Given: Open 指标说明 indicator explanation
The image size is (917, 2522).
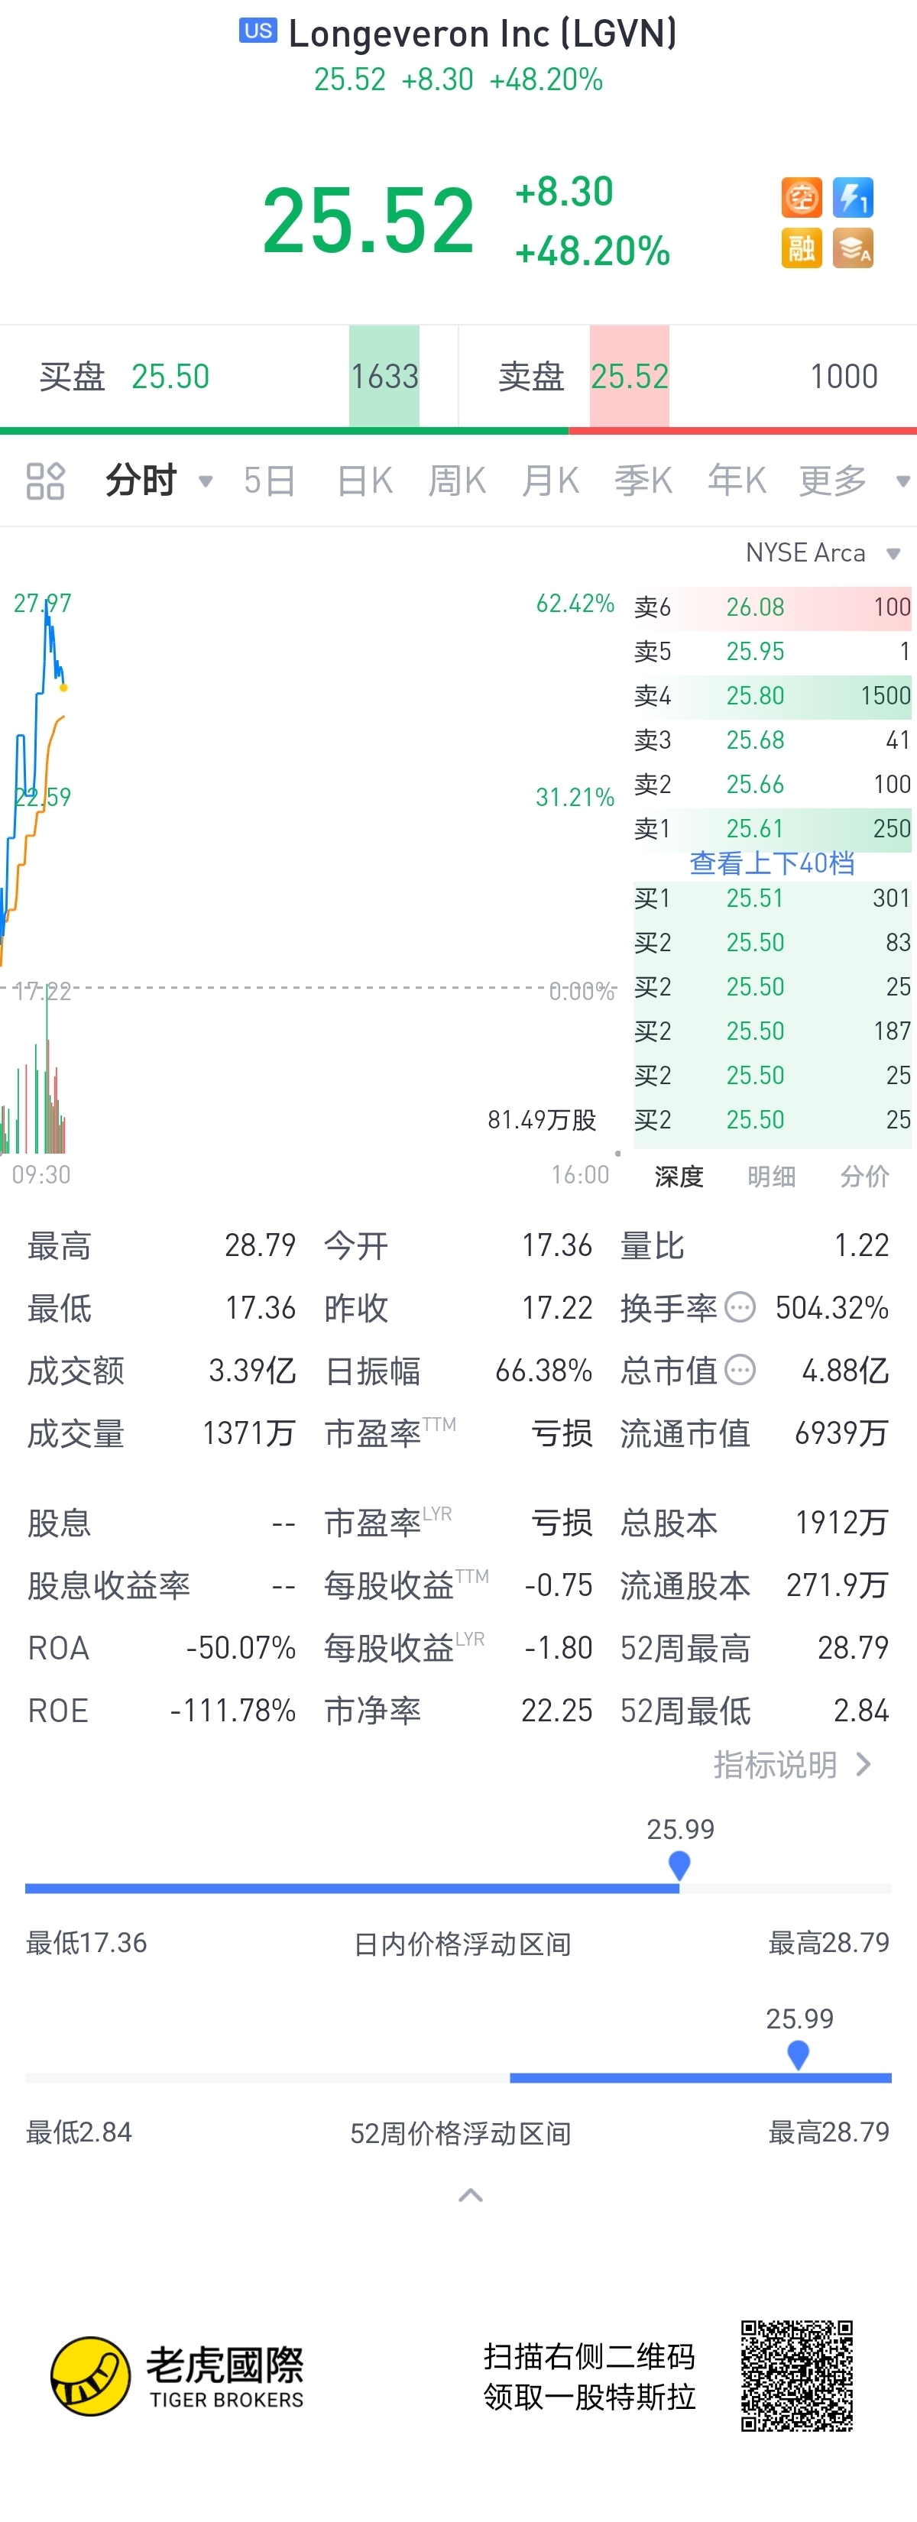Looking at the screenshot, I should (x=792, y=1764).
